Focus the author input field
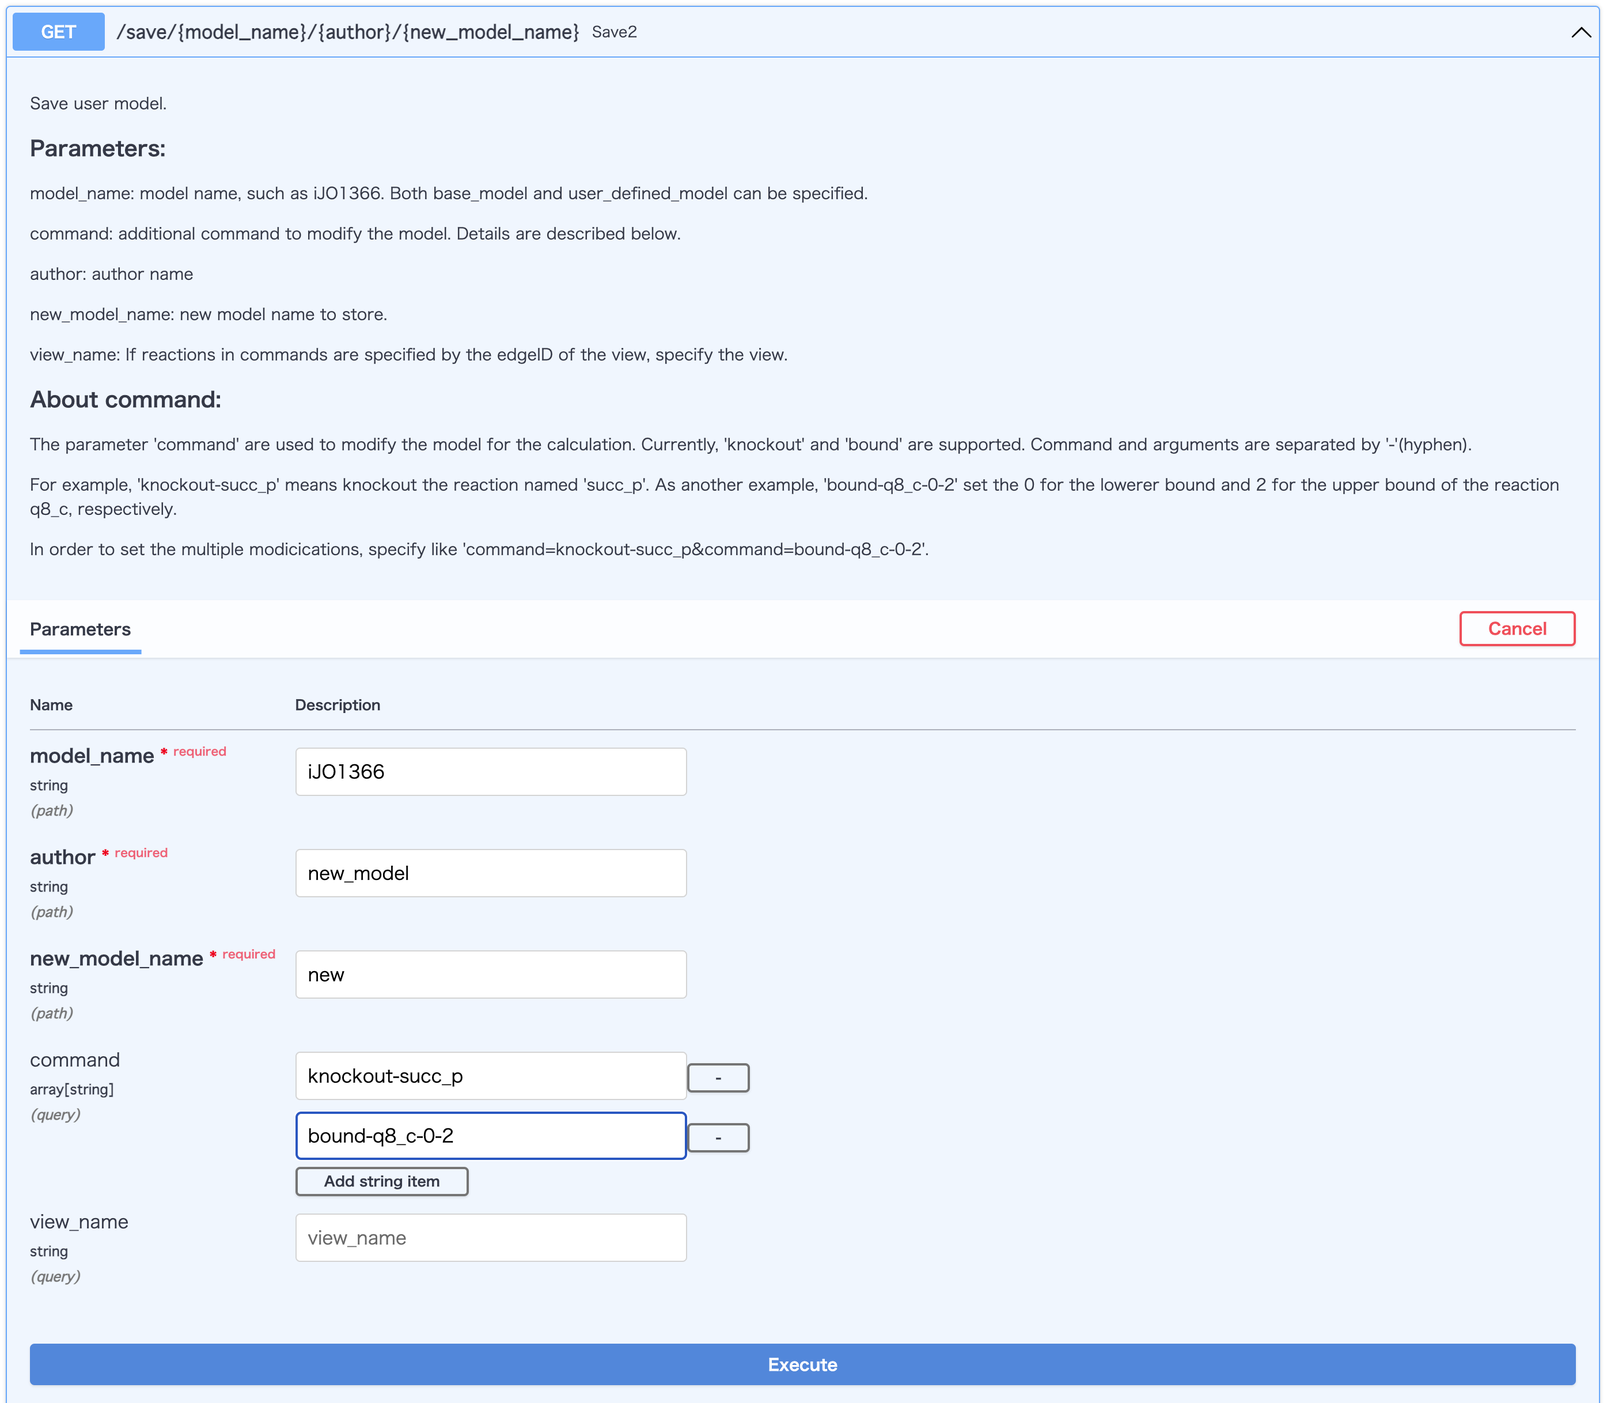This screenshot has width=1607, height=1403. coord(490,873)
